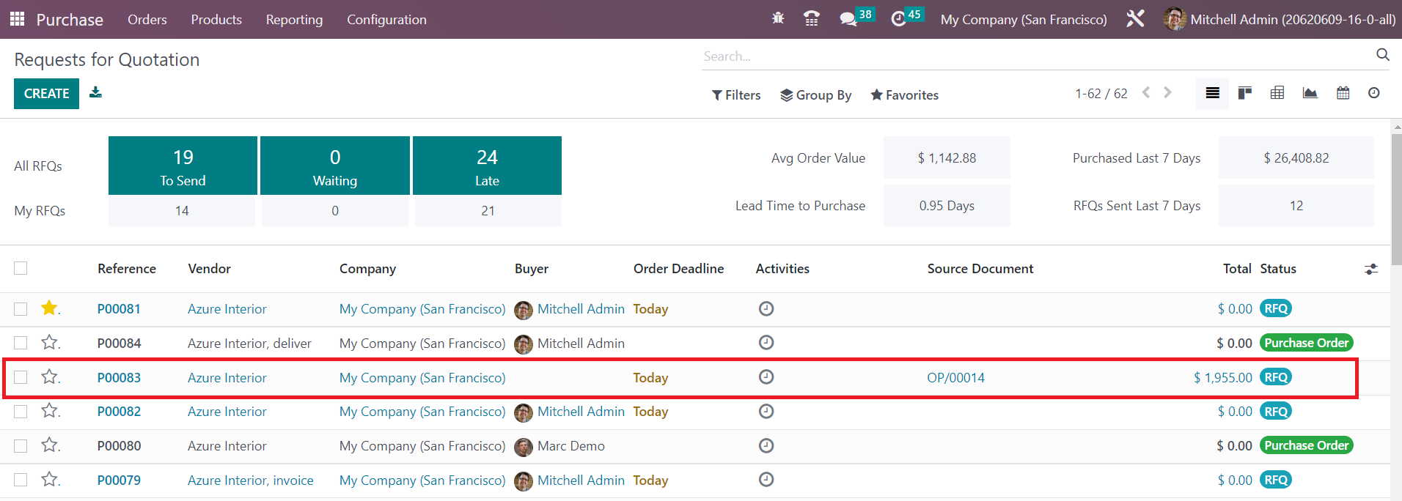Open the graph chart view
This screenshot has height=501, width=1402.
pos(1310,93)
